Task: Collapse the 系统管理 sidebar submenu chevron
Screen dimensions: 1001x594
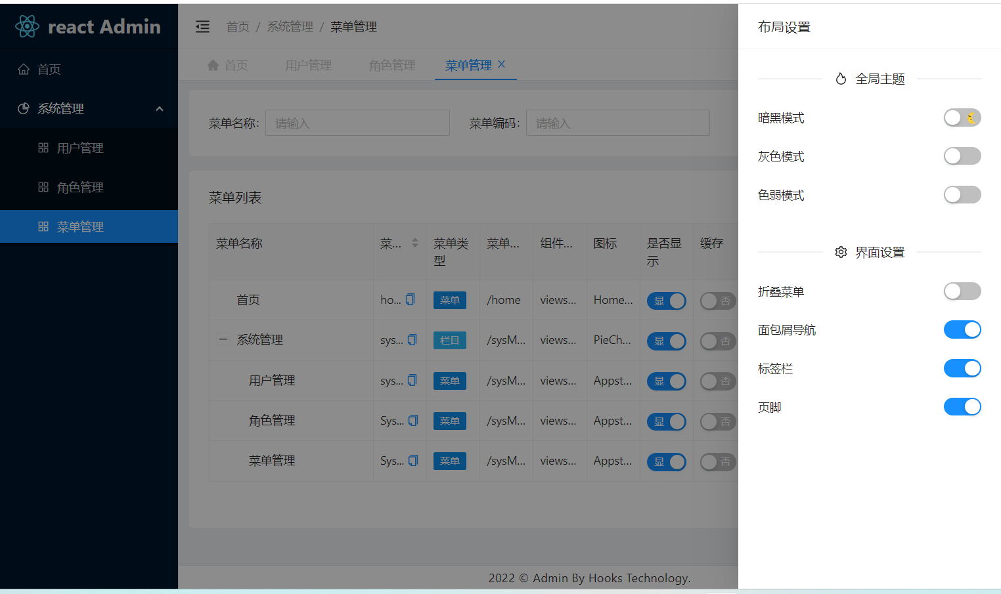Action: [160, 108]
